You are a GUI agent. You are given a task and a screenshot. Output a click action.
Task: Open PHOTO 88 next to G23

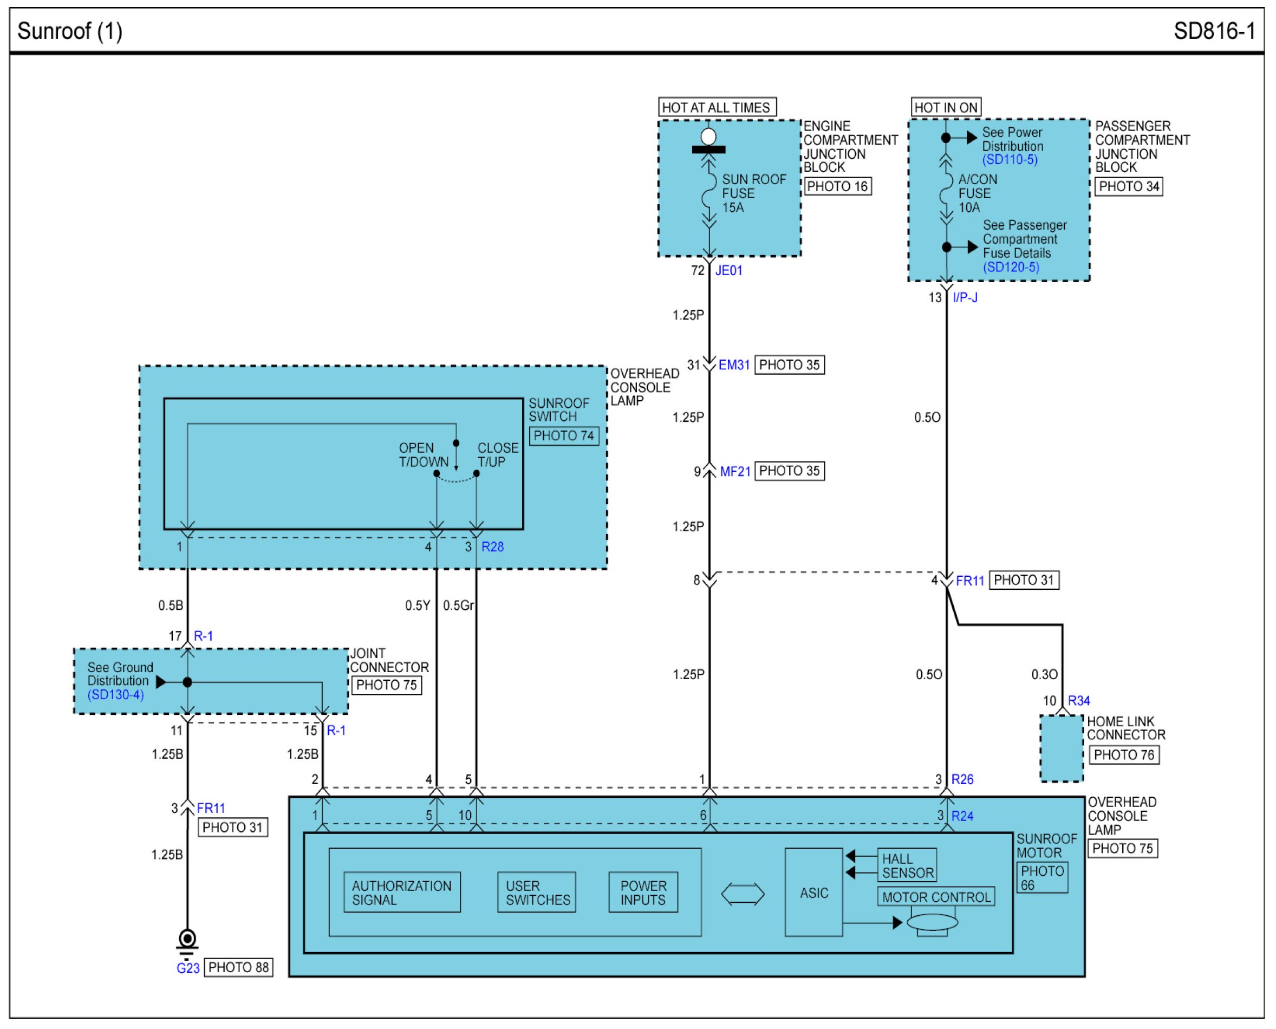click(x=238, y=967)
